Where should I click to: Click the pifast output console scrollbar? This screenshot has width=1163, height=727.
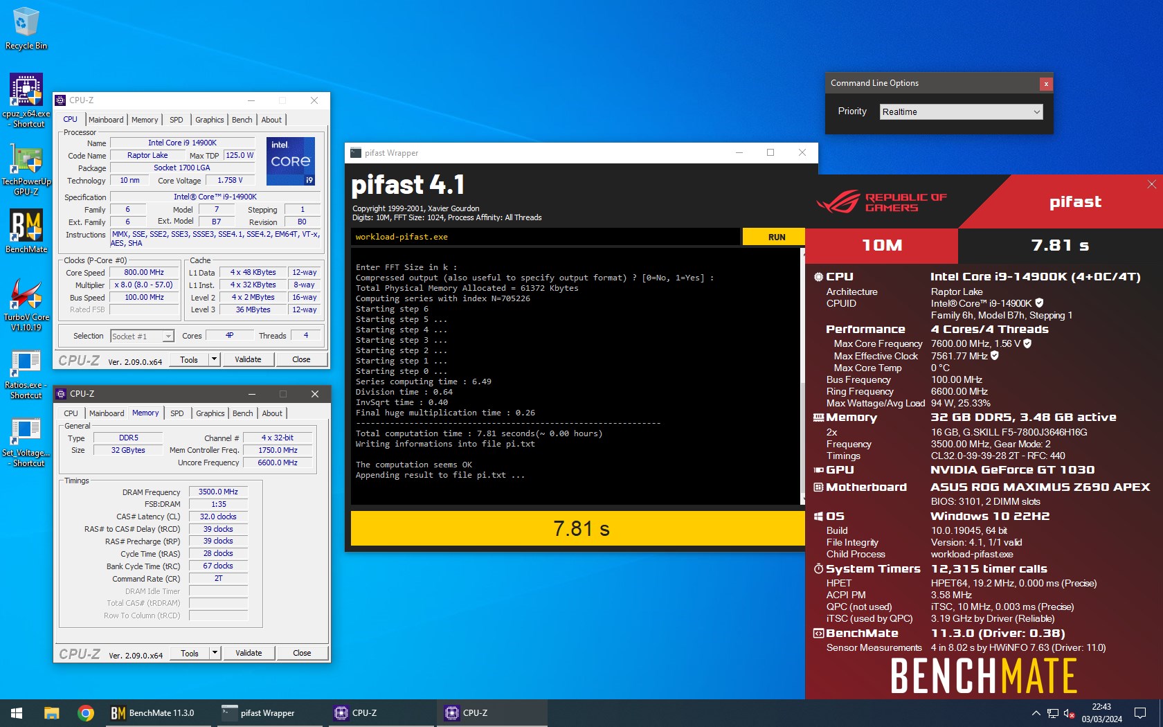tap(802, 377)
